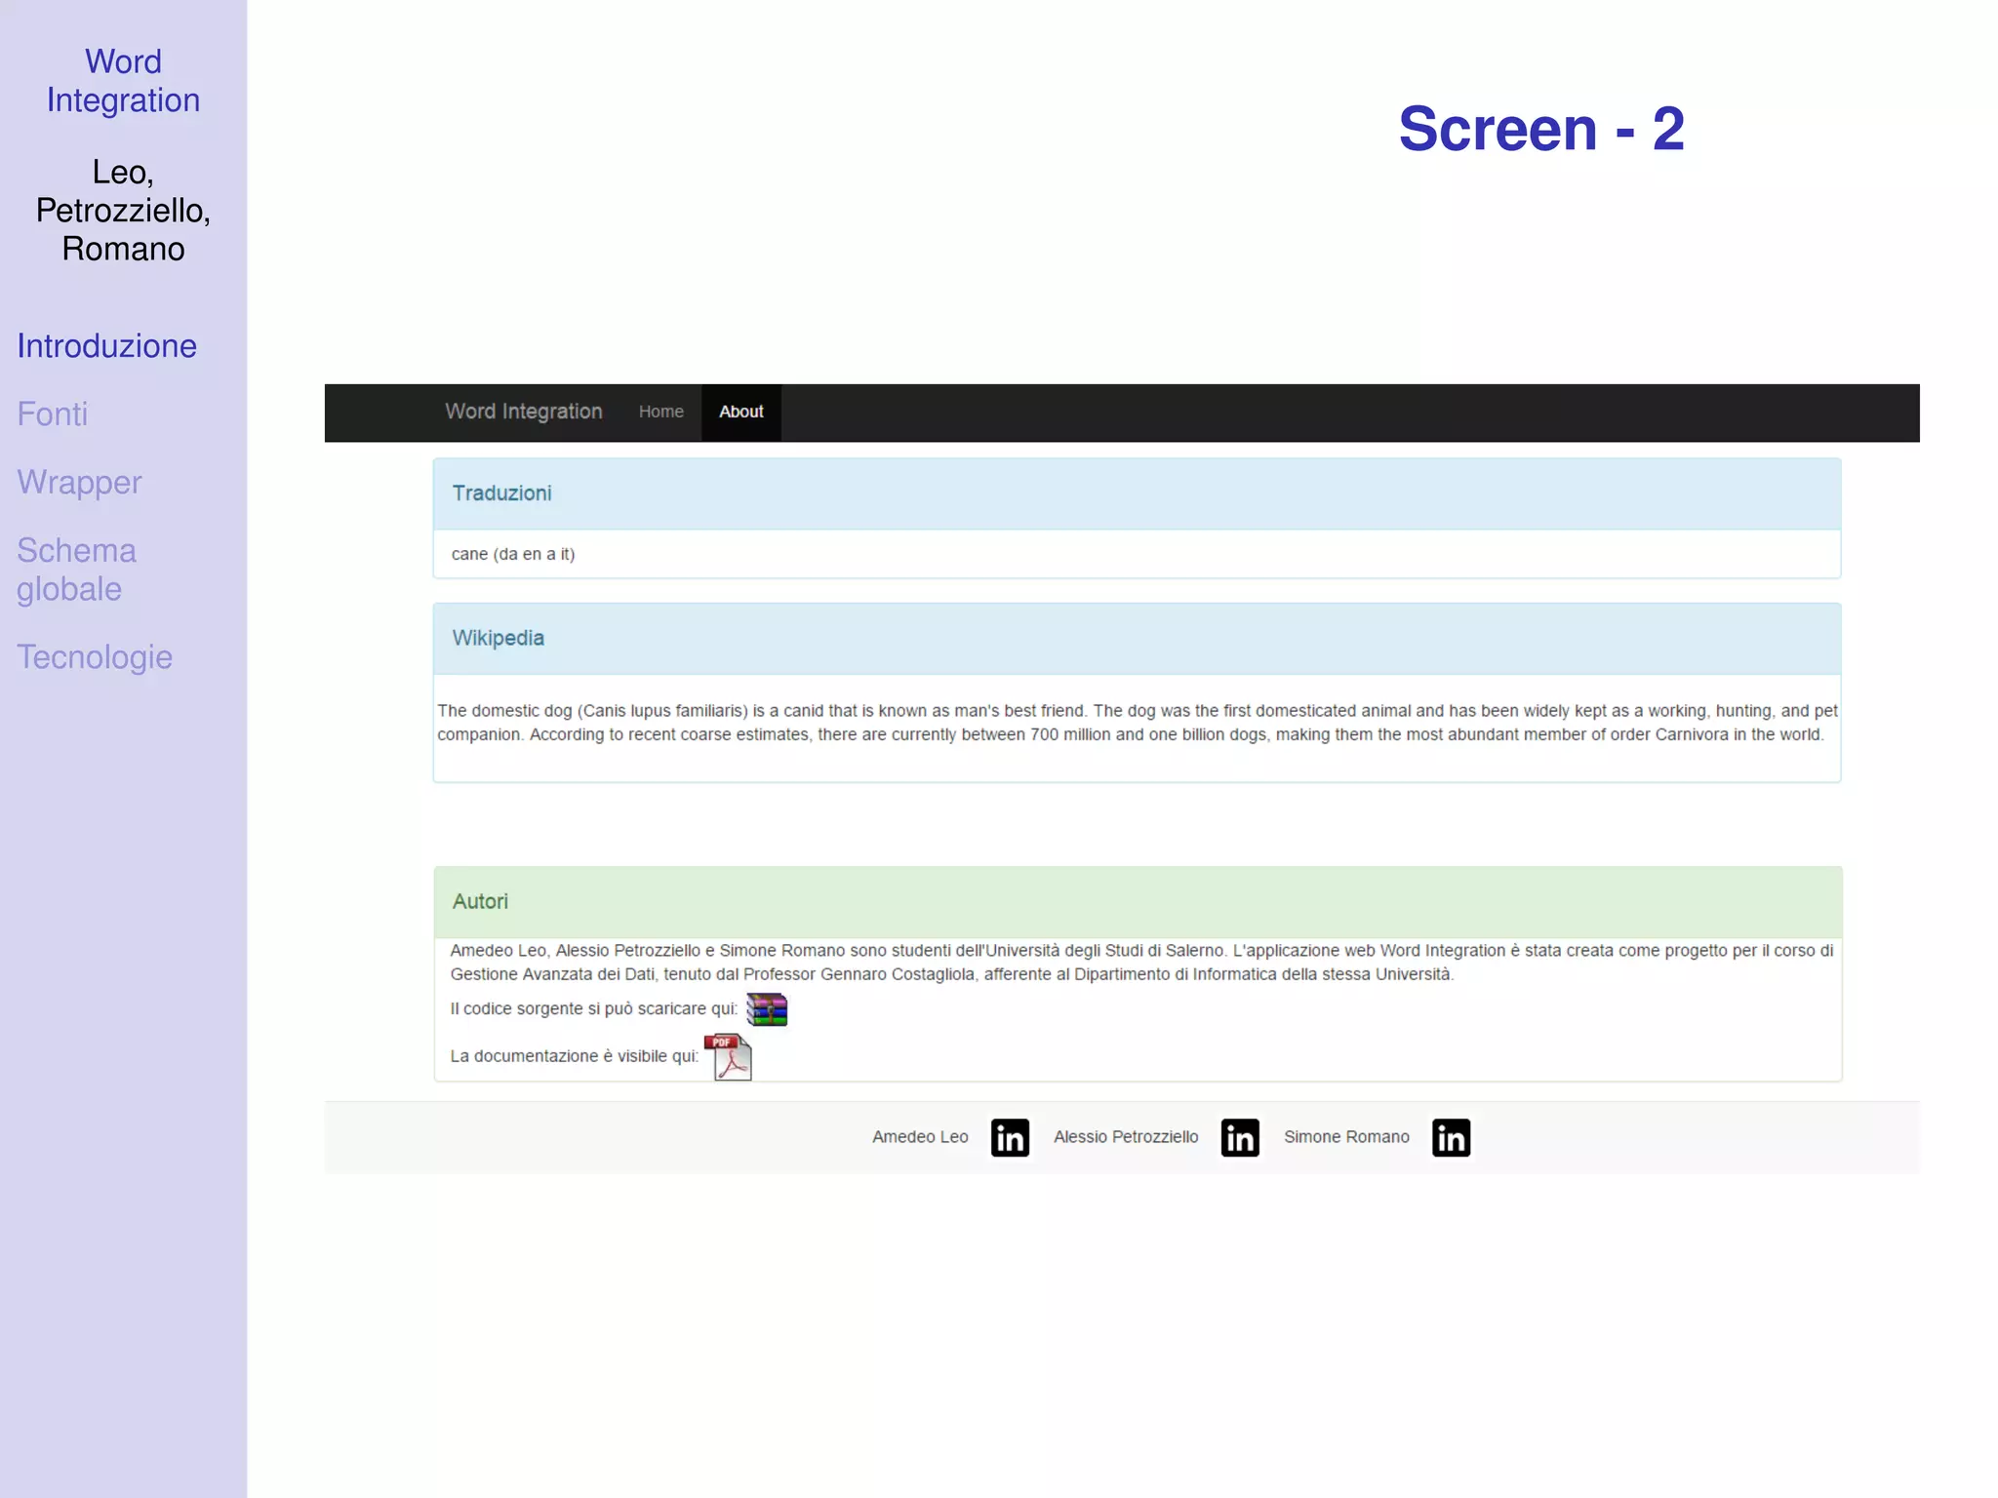This screenshot has width=1998, height=1498.
Task: Open Amedeo Leo's LinkedIn icon
Action: pos(1010,1137)
